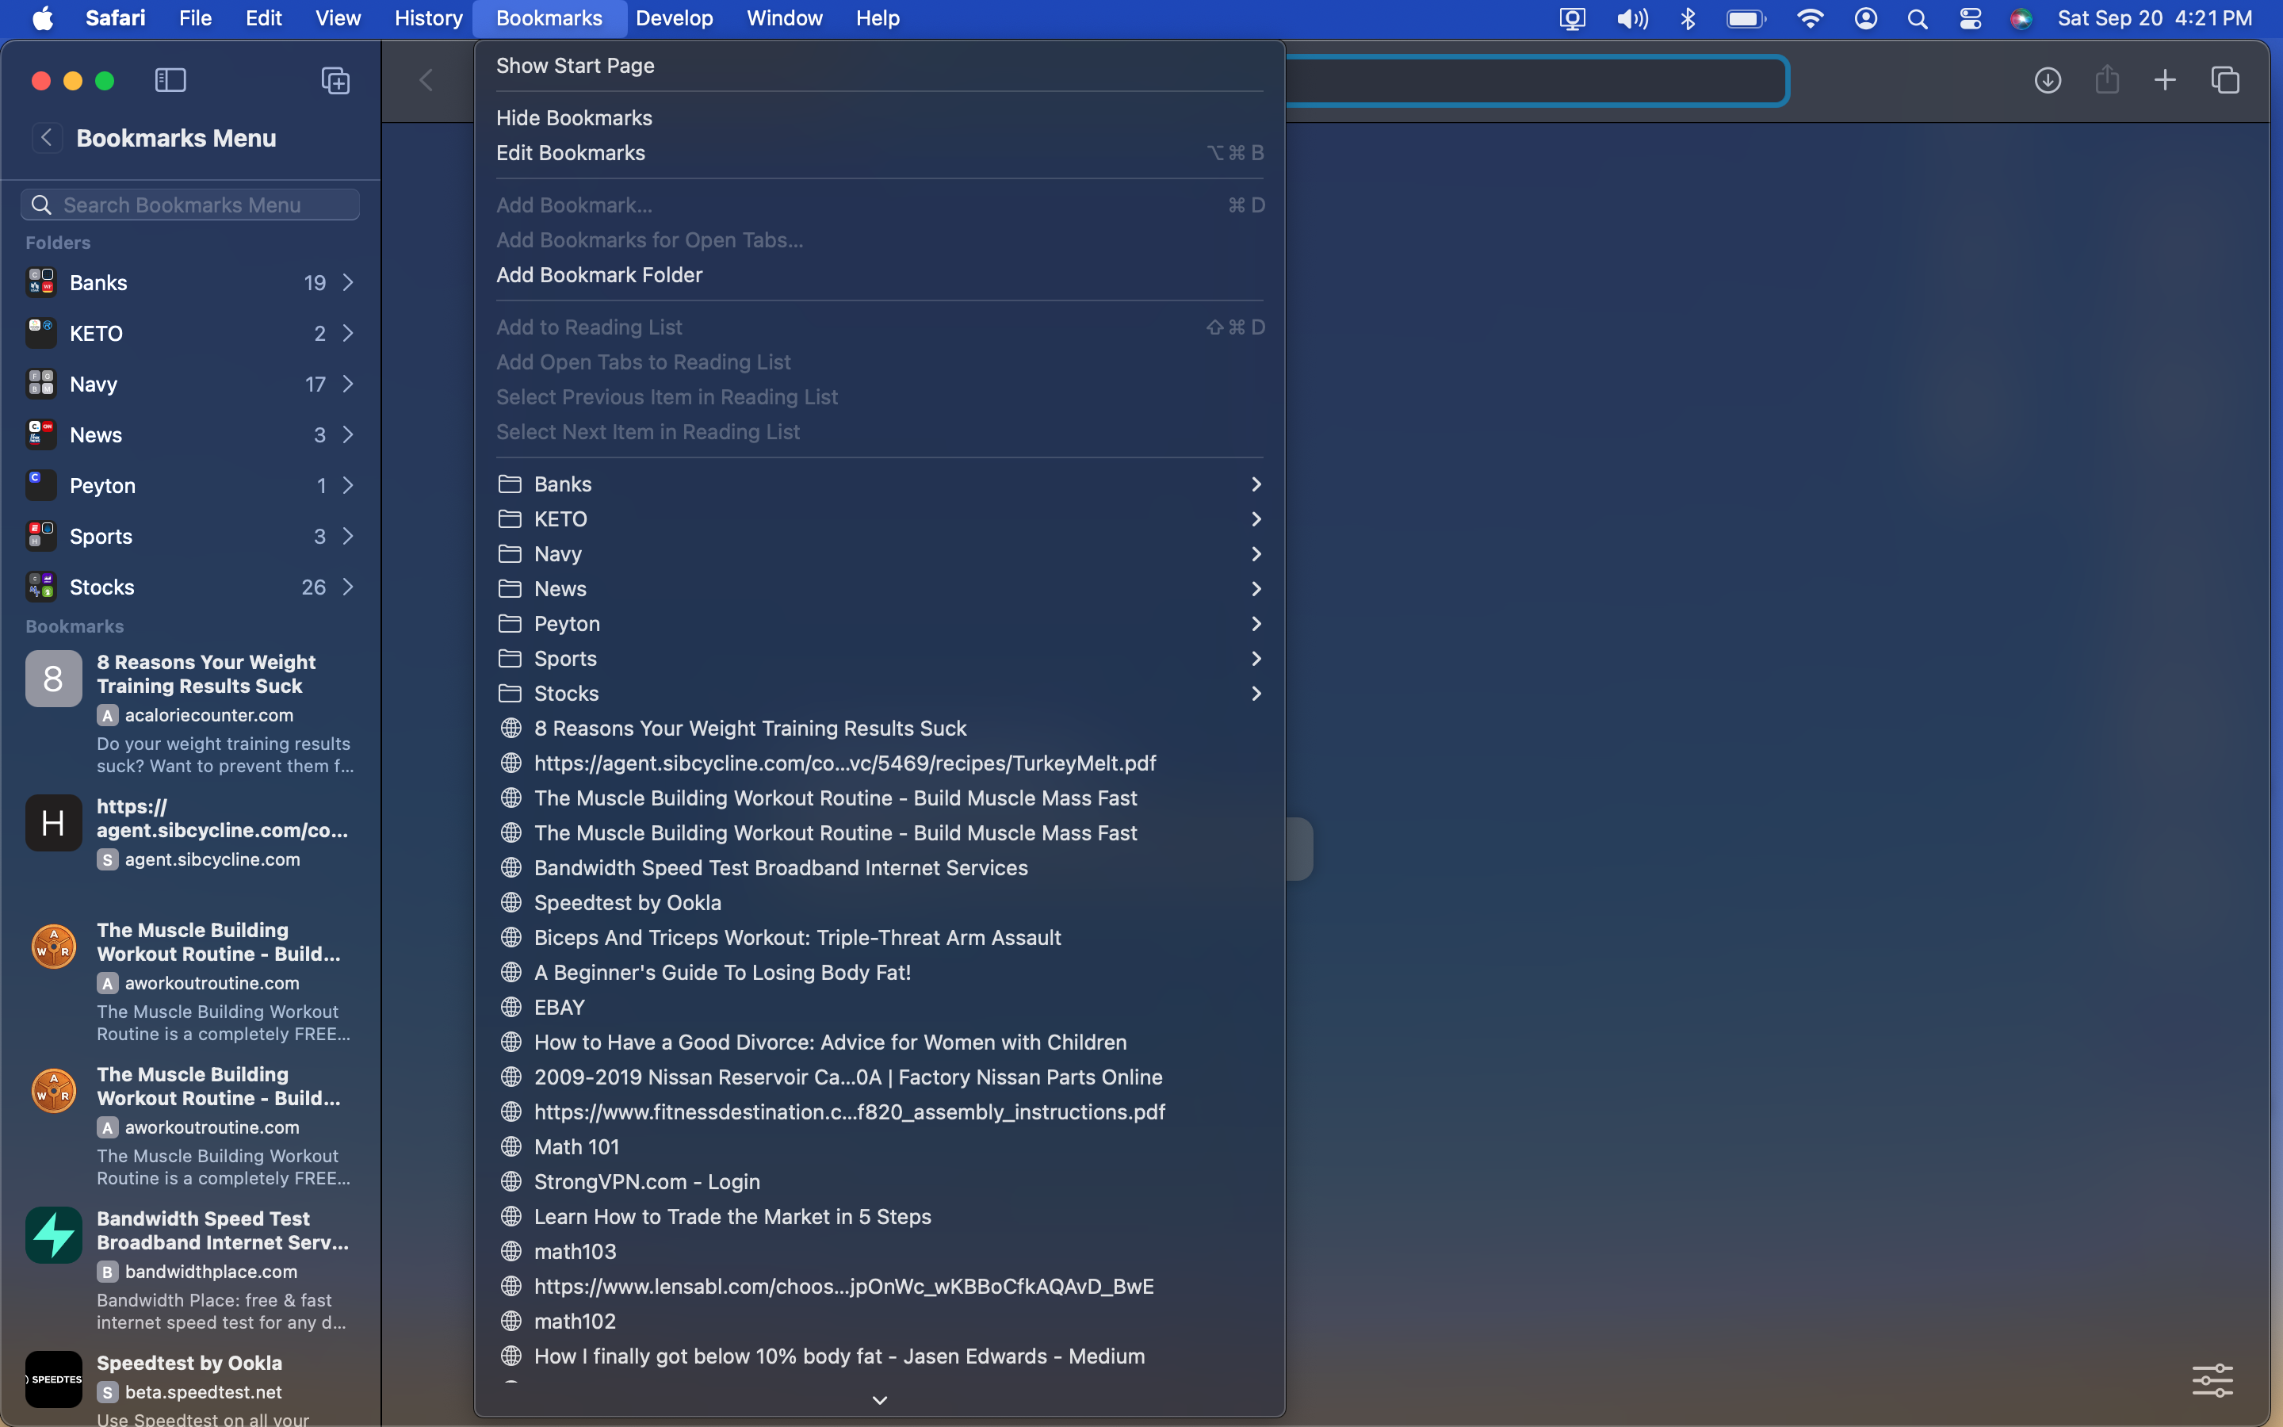Image resolution: width=2283 pixels, height=1427 pixels.
Task: Open Speedtest by Ookla bookmark in menu
Action: point(626,902)
